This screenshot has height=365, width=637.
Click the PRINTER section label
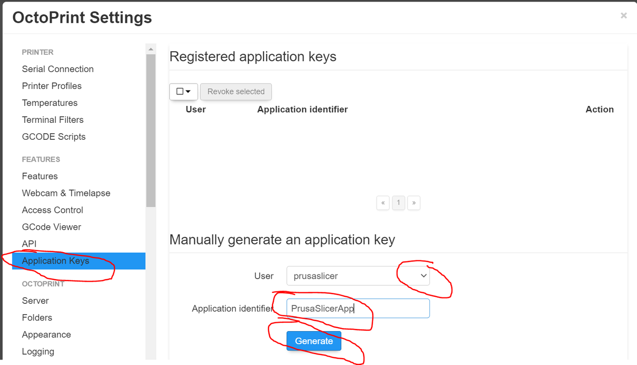(38, 52)
